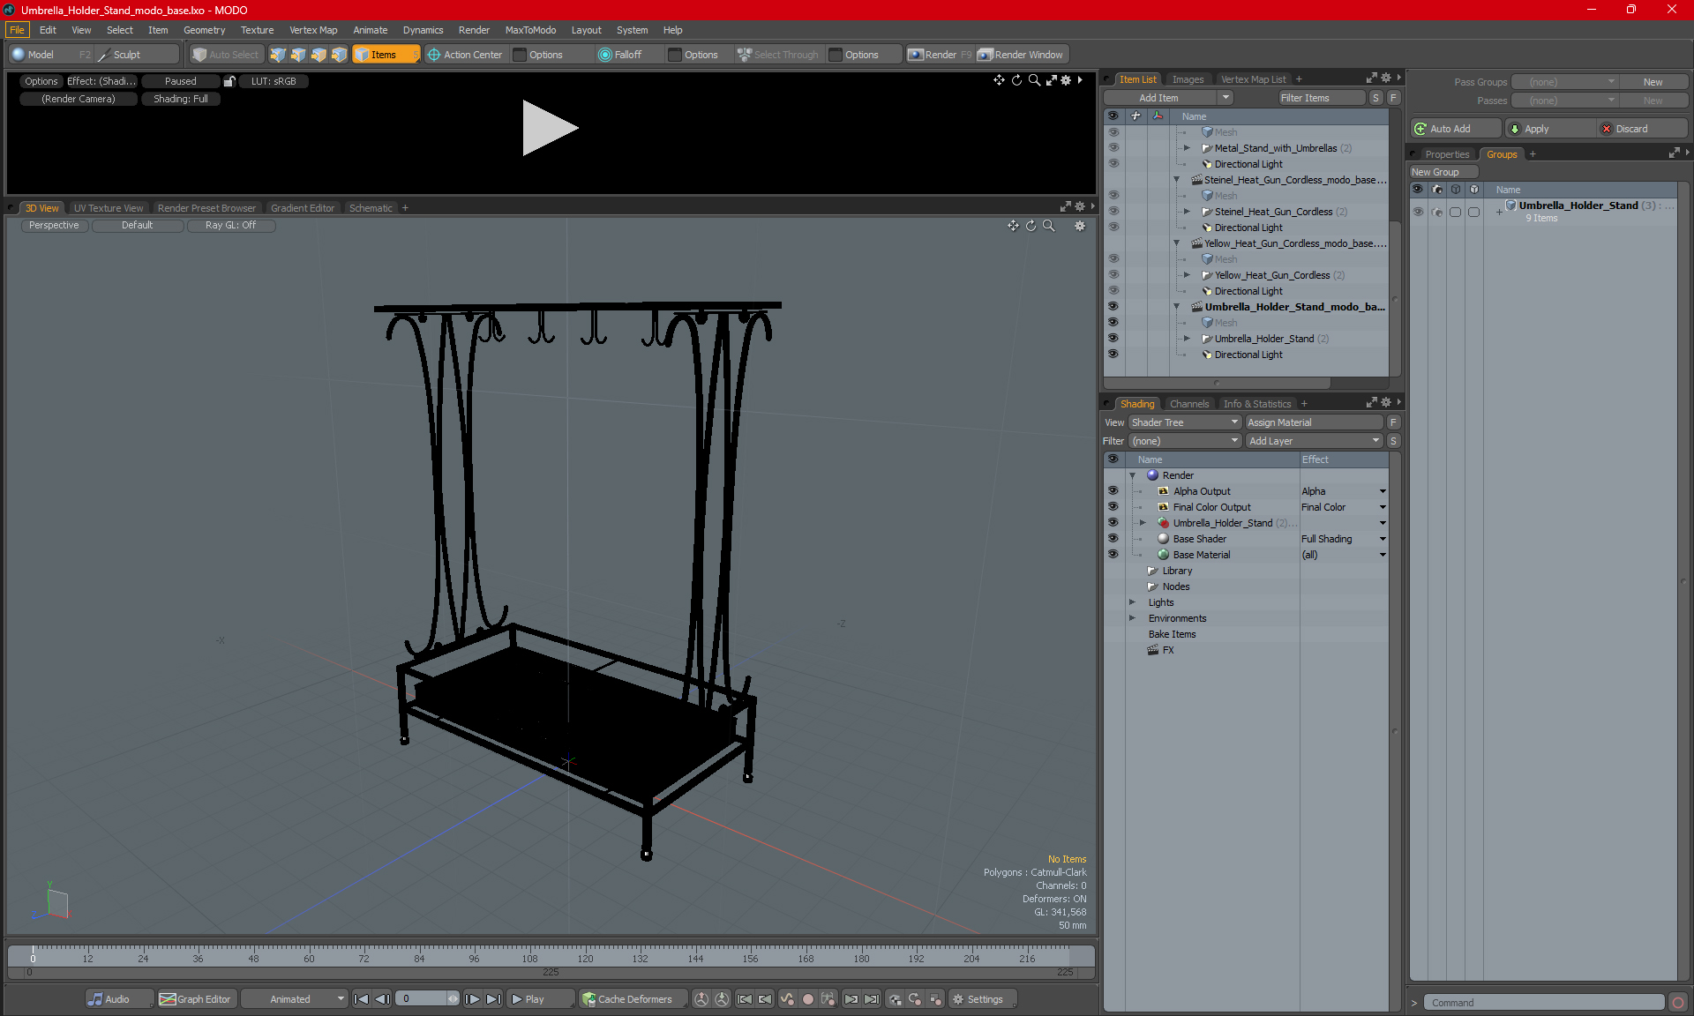
Task: Switch to UV Texture View tab
Action: pyautogui.click(x=108, y=208)
